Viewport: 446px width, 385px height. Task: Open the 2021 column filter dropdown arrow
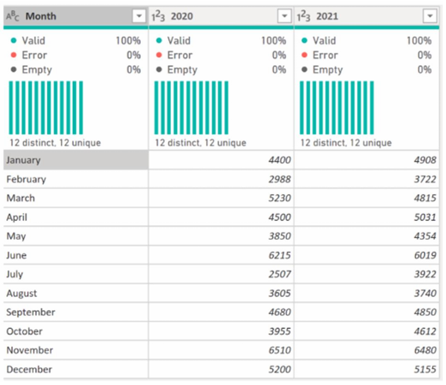point(430,17)
